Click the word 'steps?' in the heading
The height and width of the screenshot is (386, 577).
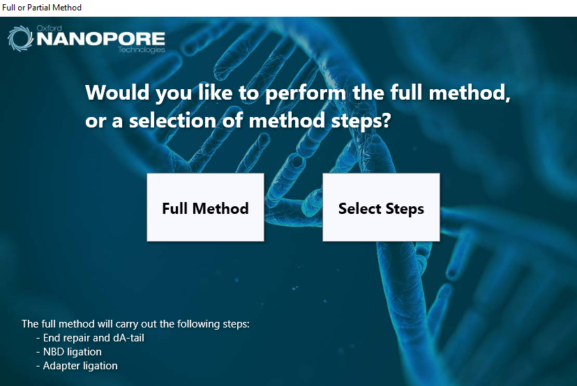pyautogui.click(x=361, y=121)
